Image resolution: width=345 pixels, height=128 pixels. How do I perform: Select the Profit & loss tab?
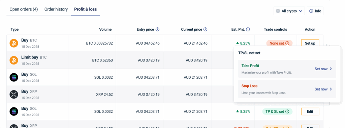click(85, 9)
